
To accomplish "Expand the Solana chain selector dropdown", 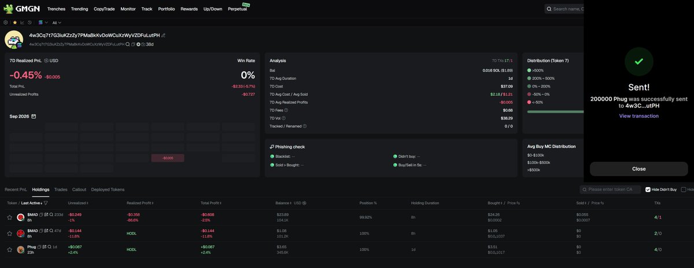I will click(43, 23).
